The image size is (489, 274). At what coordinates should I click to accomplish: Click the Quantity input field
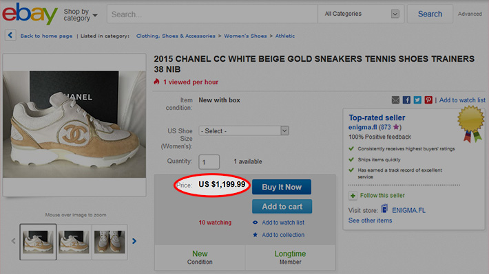pyautogui.click(x=209, y=162)
